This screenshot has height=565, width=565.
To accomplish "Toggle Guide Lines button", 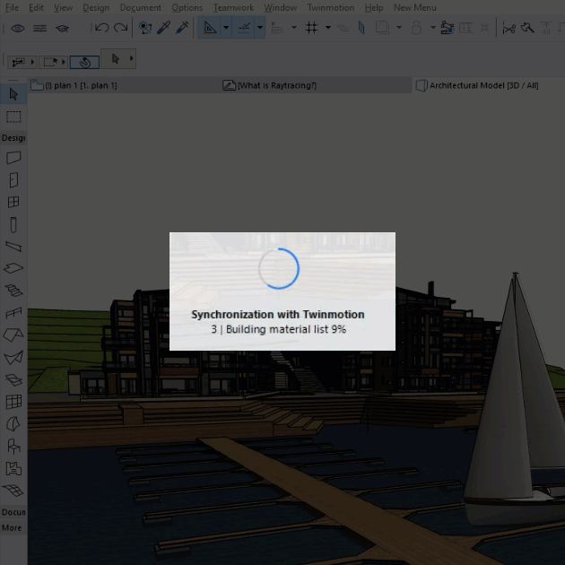I will point(209,28).
